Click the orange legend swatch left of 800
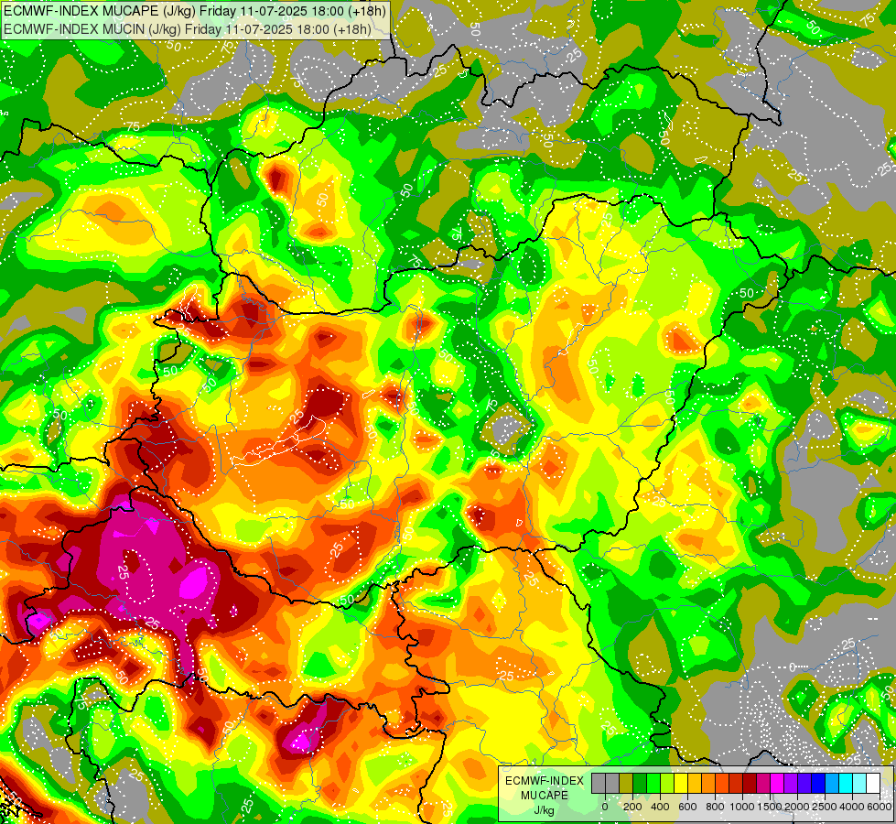 point(708,784)
